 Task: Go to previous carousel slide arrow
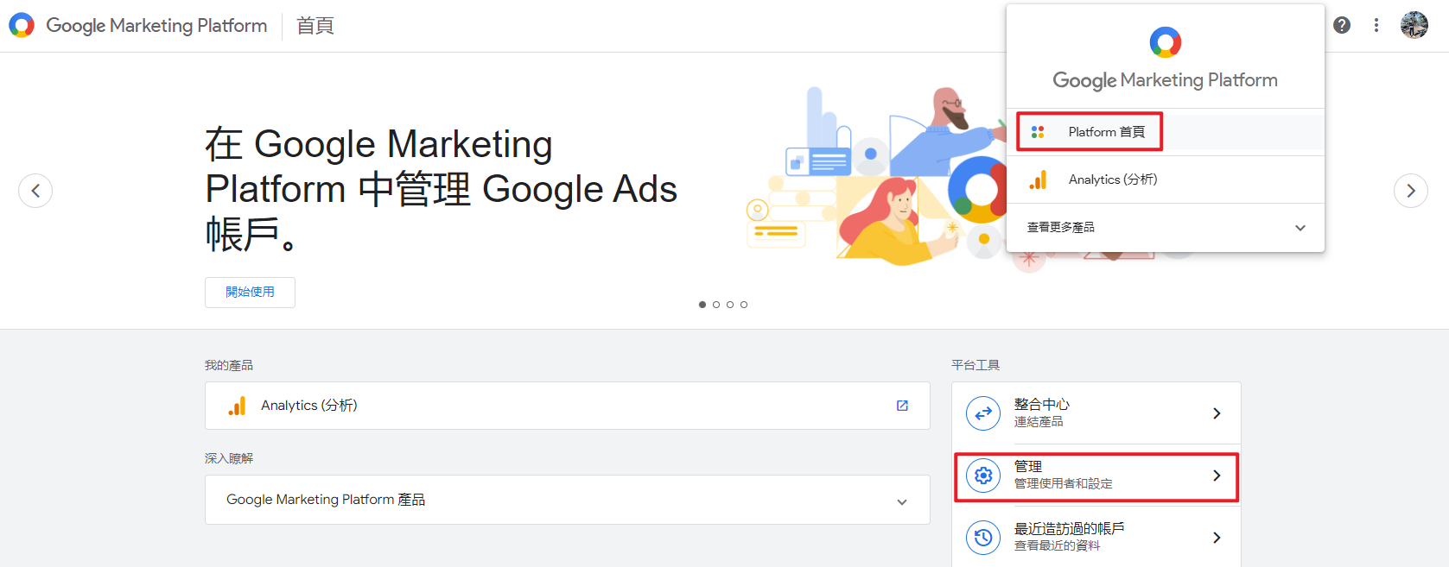coord(35,191)
